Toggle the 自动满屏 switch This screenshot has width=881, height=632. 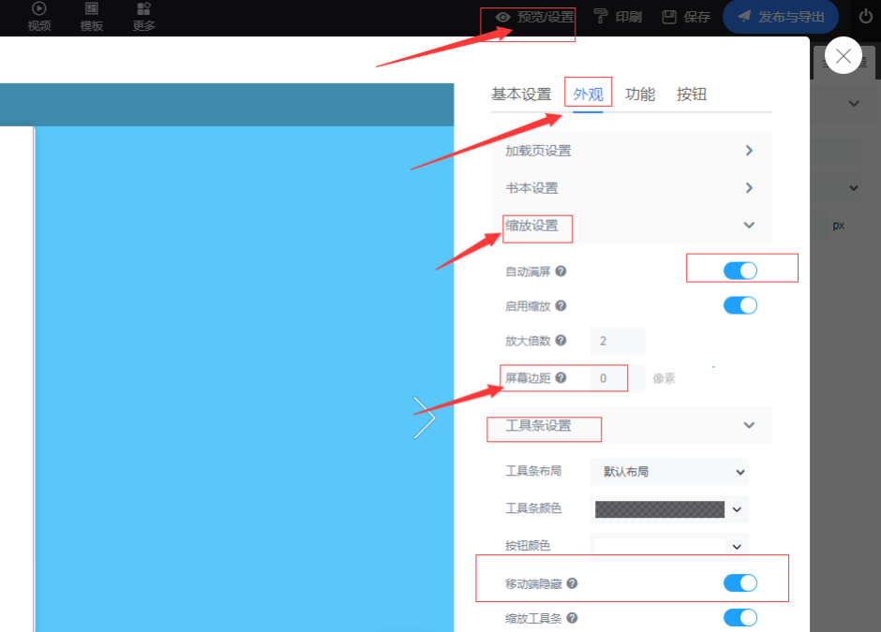coord(739,272)
